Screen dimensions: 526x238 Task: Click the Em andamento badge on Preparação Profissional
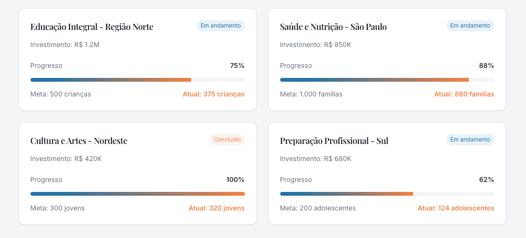click(470, 140)
